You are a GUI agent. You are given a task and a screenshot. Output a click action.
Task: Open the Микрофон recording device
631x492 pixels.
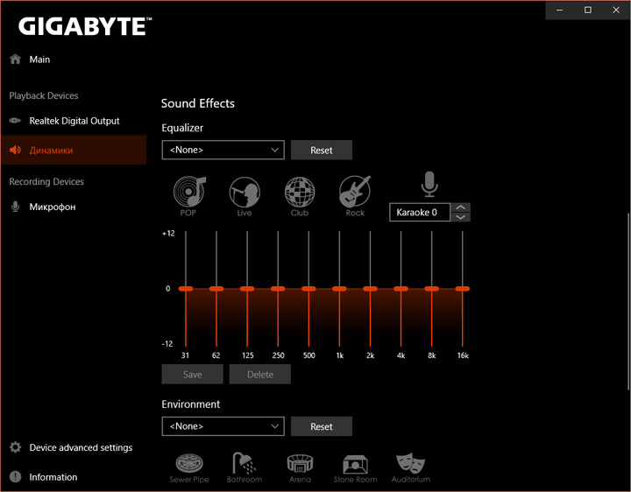53,207
